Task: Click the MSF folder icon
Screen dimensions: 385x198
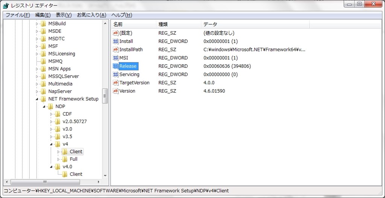Action: click(44, 46)
